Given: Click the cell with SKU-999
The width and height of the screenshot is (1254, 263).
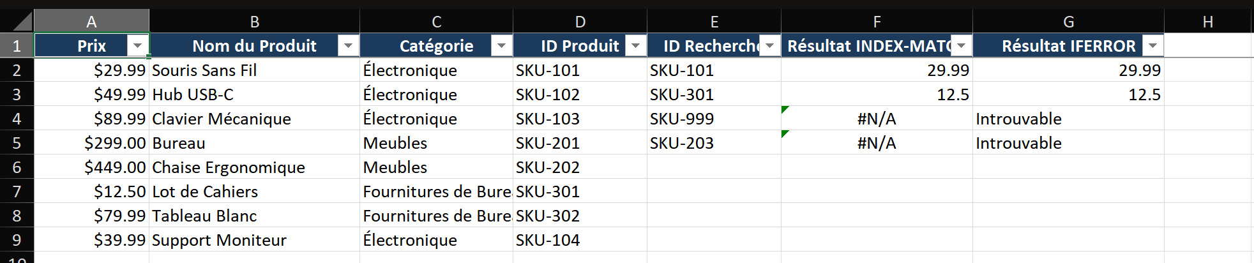Looking at the screenshot, I should click(x=714, y=119).
